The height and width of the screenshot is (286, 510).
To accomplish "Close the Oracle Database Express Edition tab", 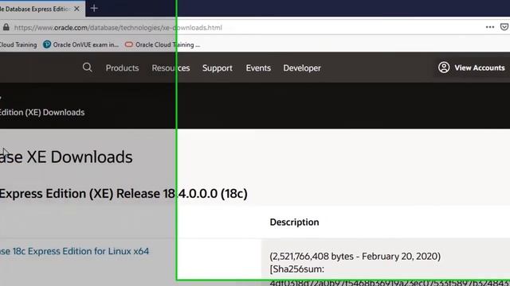I will tap(76, 9).
